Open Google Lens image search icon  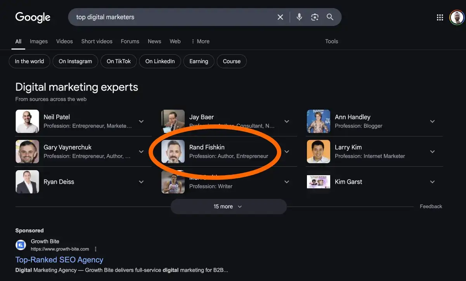315,17
